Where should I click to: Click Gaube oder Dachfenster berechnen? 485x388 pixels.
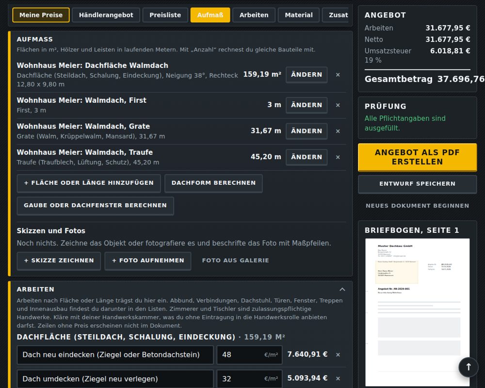[95, 206]
